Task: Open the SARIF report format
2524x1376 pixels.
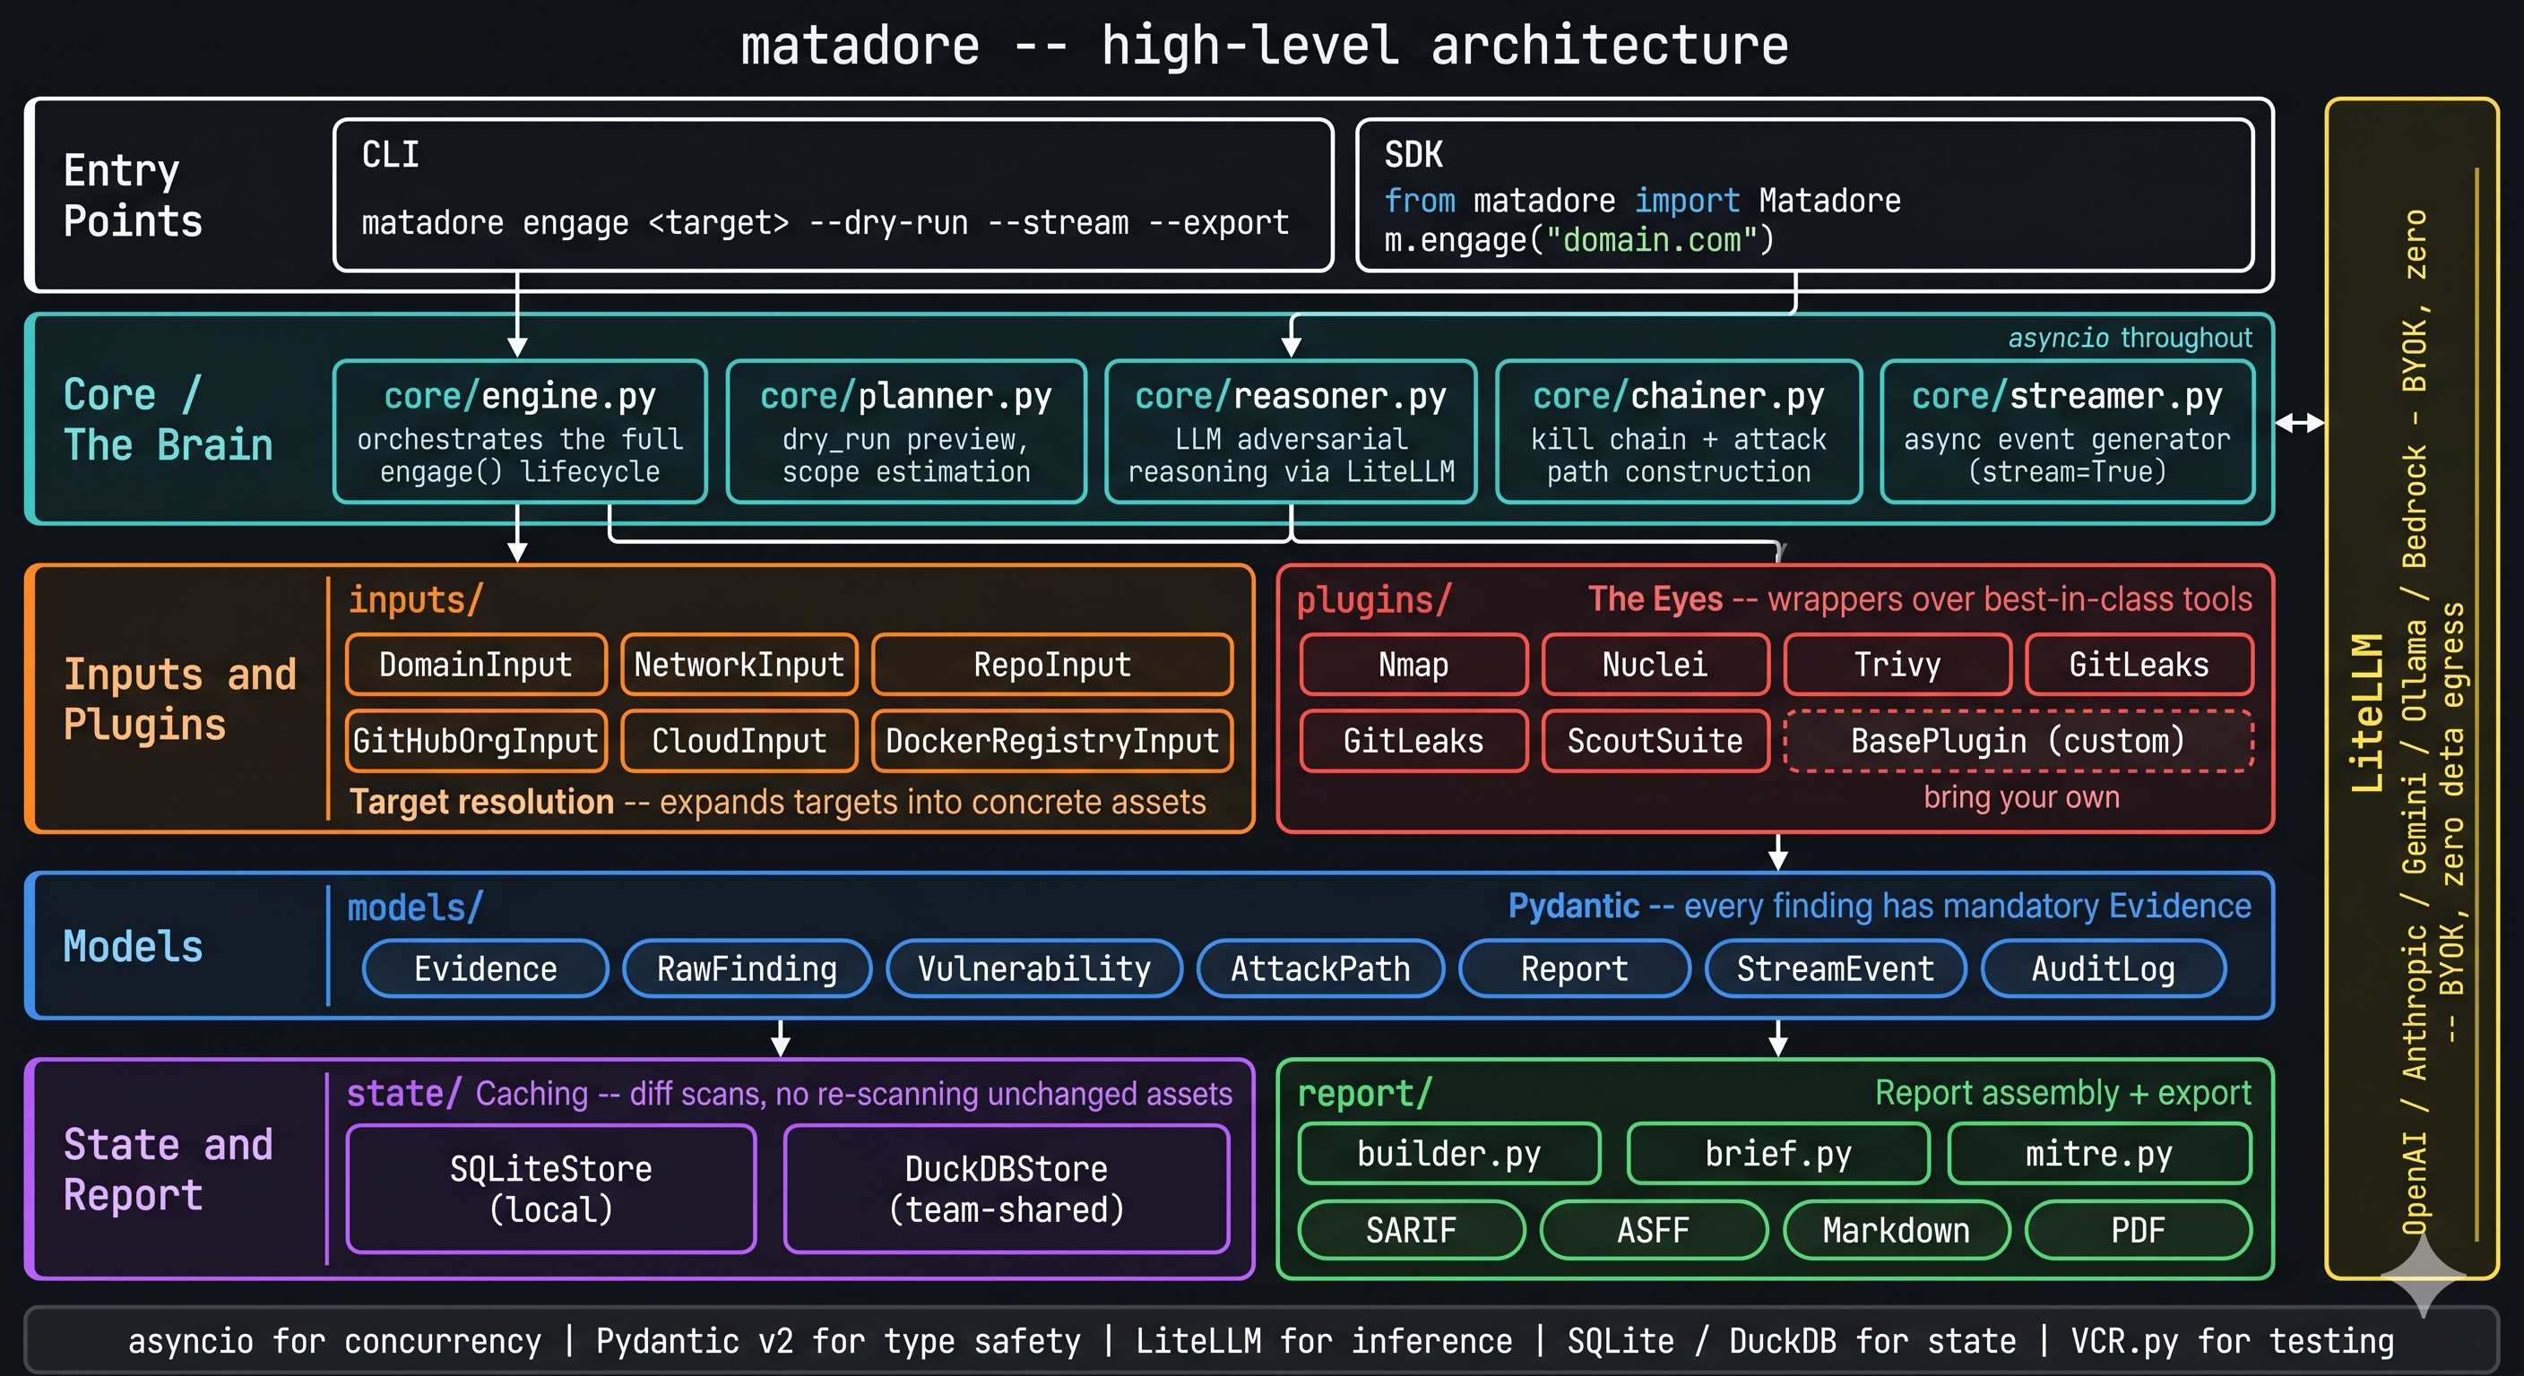Action: click(1411, 1231)
